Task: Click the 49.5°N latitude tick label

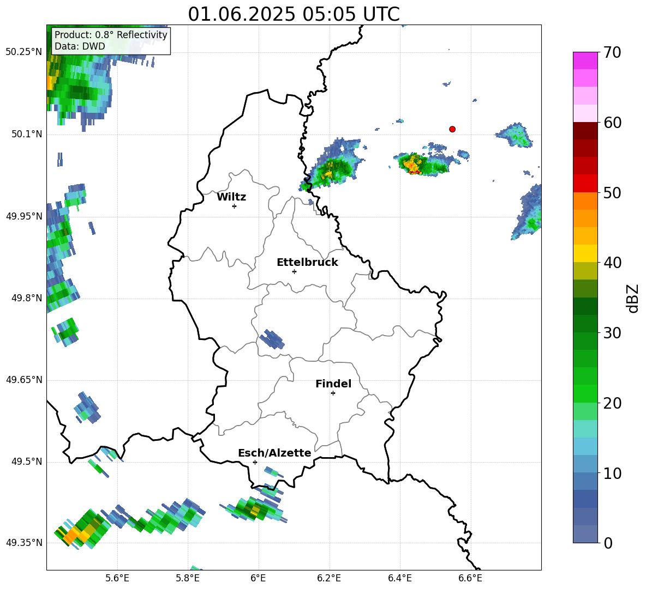Action: [x=27, y=462]
